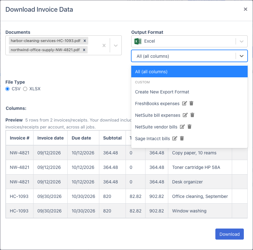This screenshot has width=253, height=250.
Task: Select the CSV file type
Action: 7,89
